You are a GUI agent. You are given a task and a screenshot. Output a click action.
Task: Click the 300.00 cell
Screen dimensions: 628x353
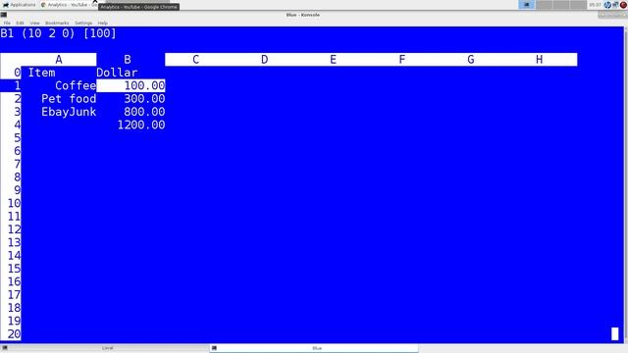click(144, 99)
